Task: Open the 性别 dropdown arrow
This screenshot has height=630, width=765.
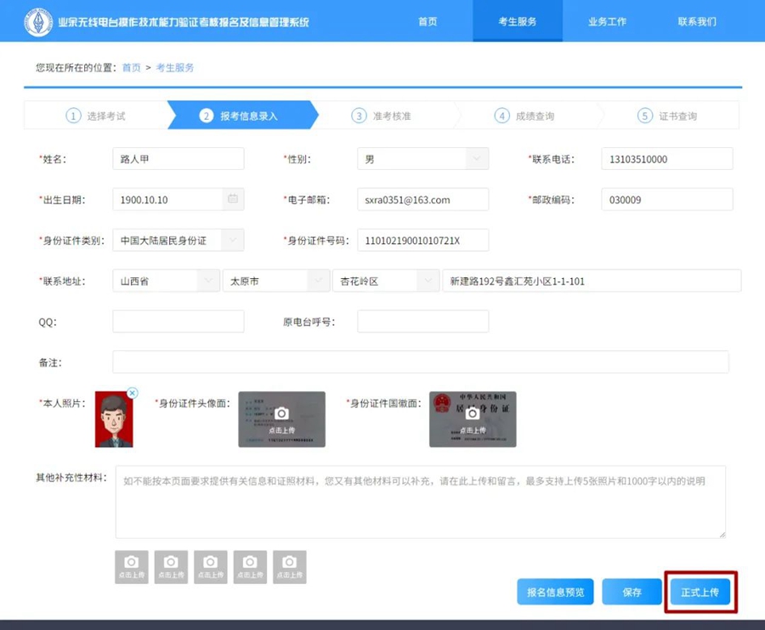Action: coord(477,159)
